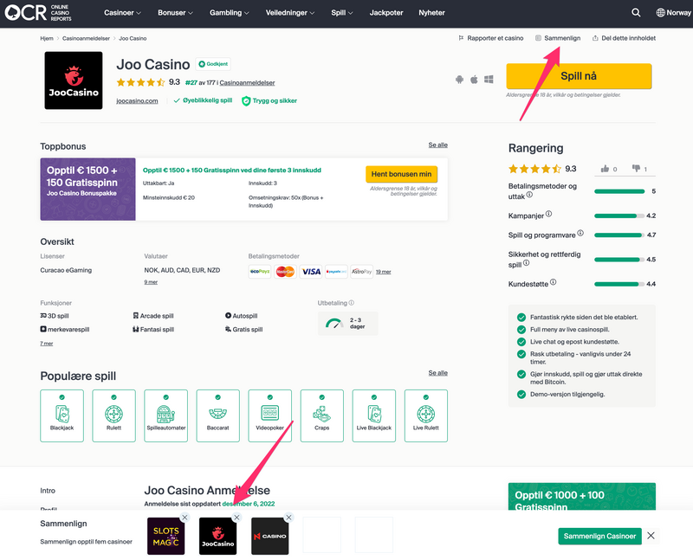Click the Godkjent badge
This screenshot has height=560, width=693.
[x=213, y=64]
